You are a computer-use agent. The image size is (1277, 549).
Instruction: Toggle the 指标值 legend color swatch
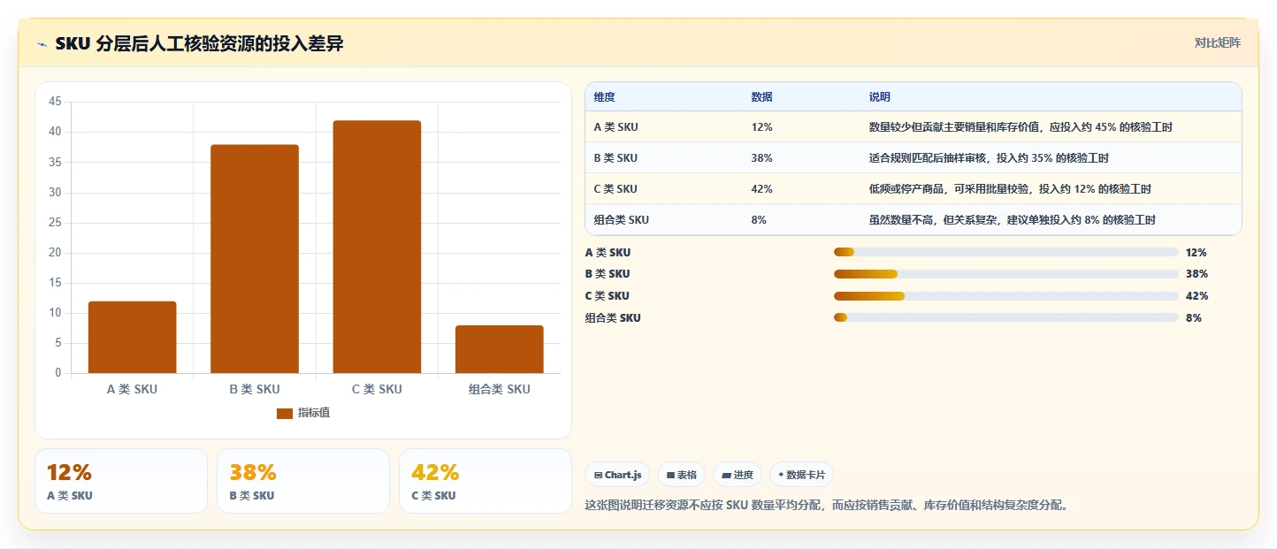[x=285, y=414]
